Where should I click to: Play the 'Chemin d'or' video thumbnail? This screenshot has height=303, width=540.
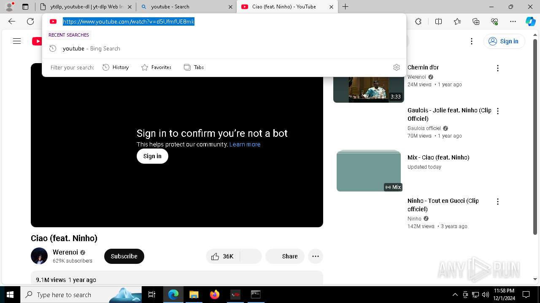369,90
